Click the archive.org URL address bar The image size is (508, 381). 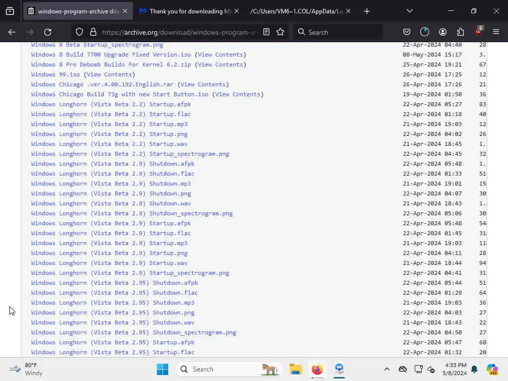click(x=179, y=32)
